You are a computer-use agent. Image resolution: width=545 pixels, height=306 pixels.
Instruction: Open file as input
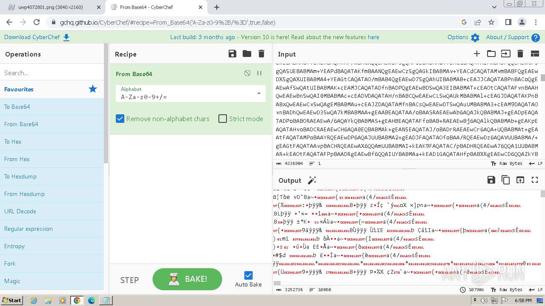pyautogui.click(x=505, y=54)
